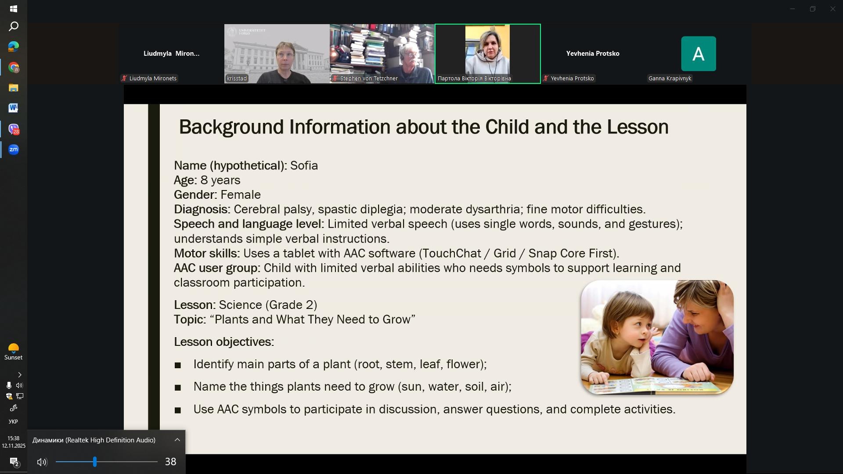Open Microsoft Word from taskbar
843x474 pixels.
(13, 108)
